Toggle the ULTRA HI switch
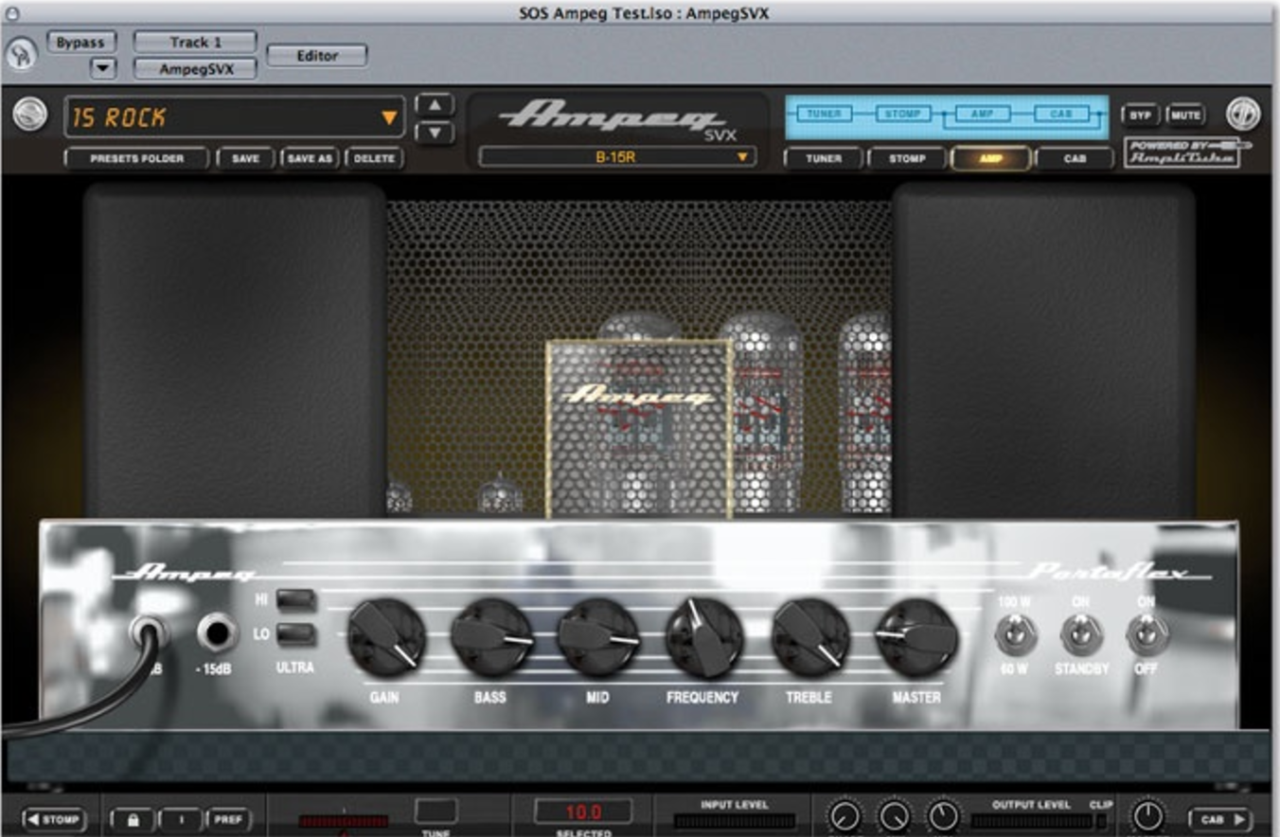This screenshot has height=837, width=1280. tap(296, 599)
